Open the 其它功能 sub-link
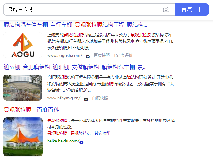The image size is (213, 162). click(x=102, y=133)
